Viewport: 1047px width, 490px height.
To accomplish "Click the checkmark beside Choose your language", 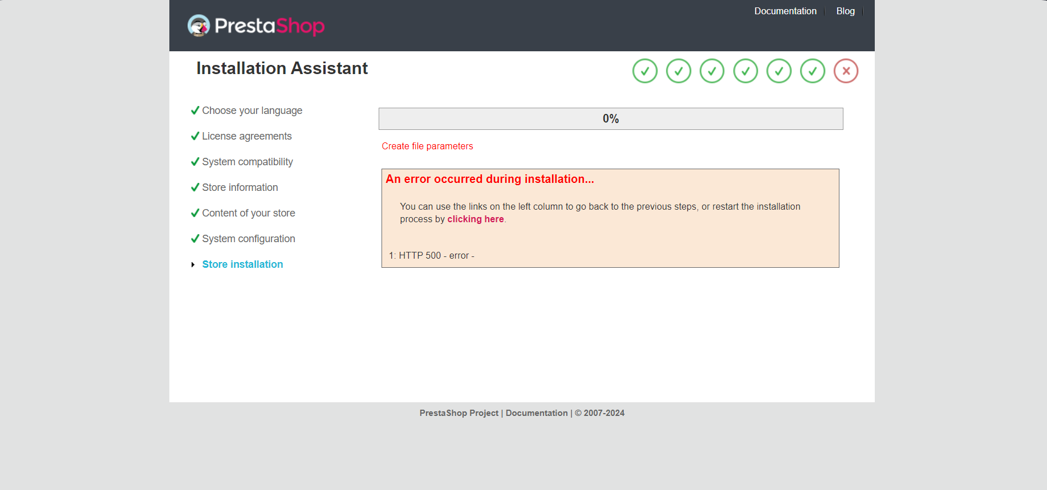I will (195, 111).
